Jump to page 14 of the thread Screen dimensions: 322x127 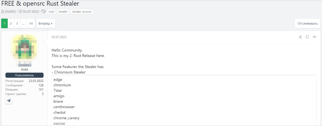31,24
